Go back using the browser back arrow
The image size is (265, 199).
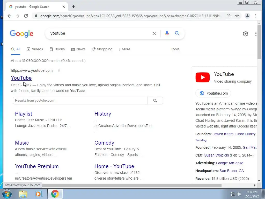point(9,16)
